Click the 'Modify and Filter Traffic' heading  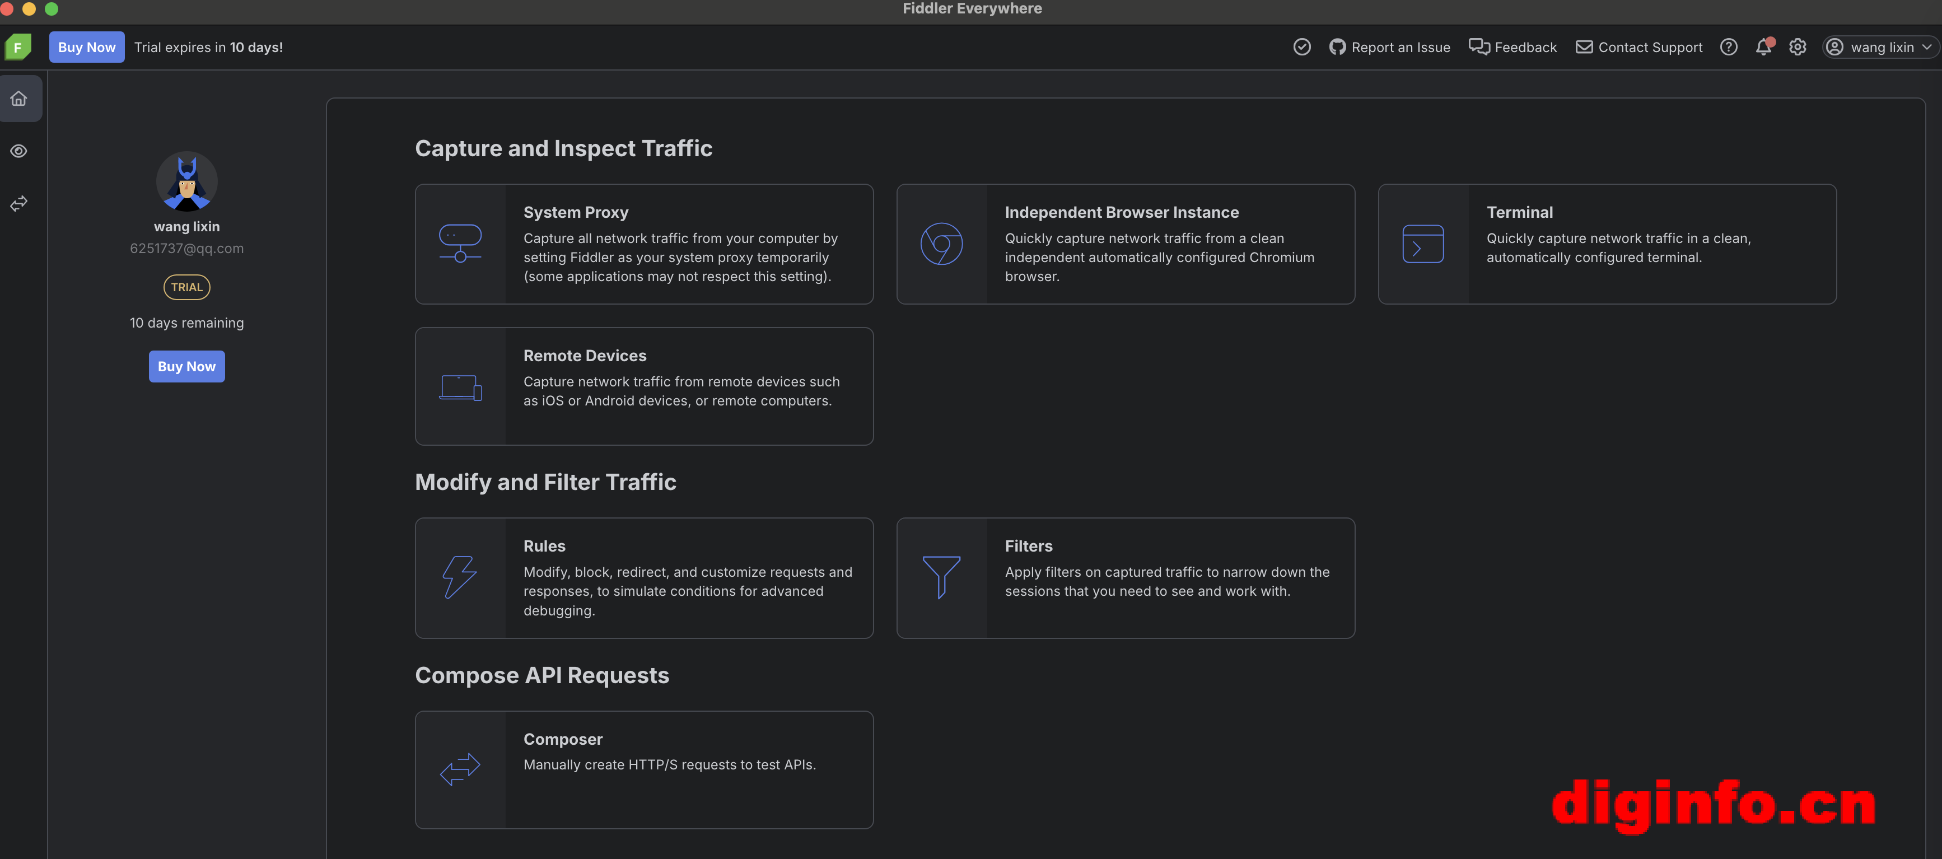pos(546,483)
